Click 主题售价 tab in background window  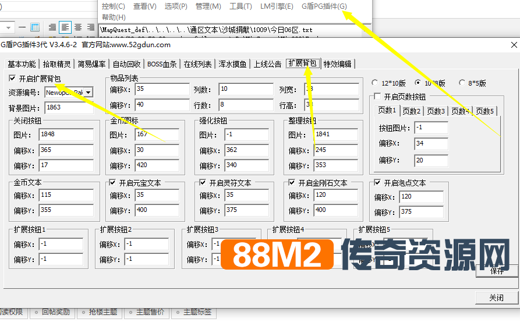point(147,312)
